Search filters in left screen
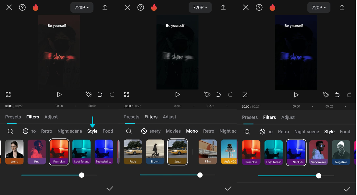The width and height of the screenshot is (357, 195). 10,131
